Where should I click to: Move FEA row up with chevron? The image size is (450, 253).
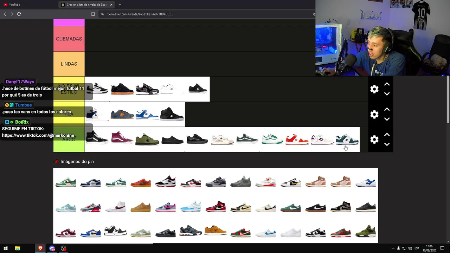click(x=387, y=110)
